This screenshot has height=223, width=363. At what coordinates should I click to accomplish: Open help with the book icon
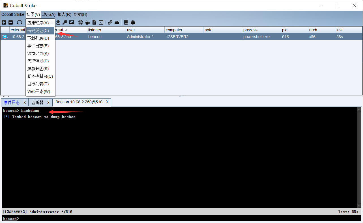pos(126,22)
